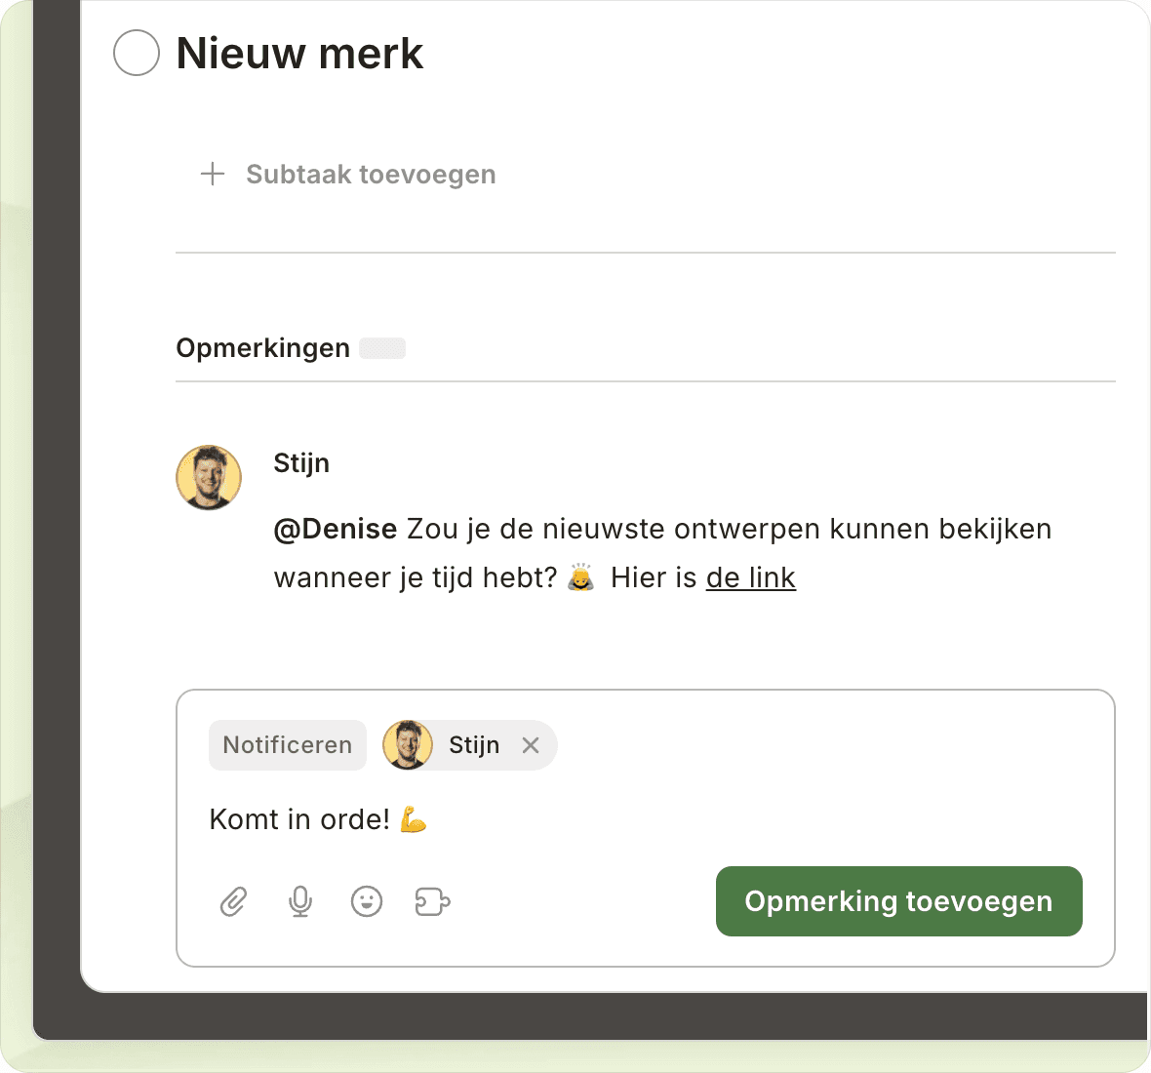This screenshot has width=1151, height=1073.
Task: Open the "de link" hyperlink
Action: click(x=751, y=577)
